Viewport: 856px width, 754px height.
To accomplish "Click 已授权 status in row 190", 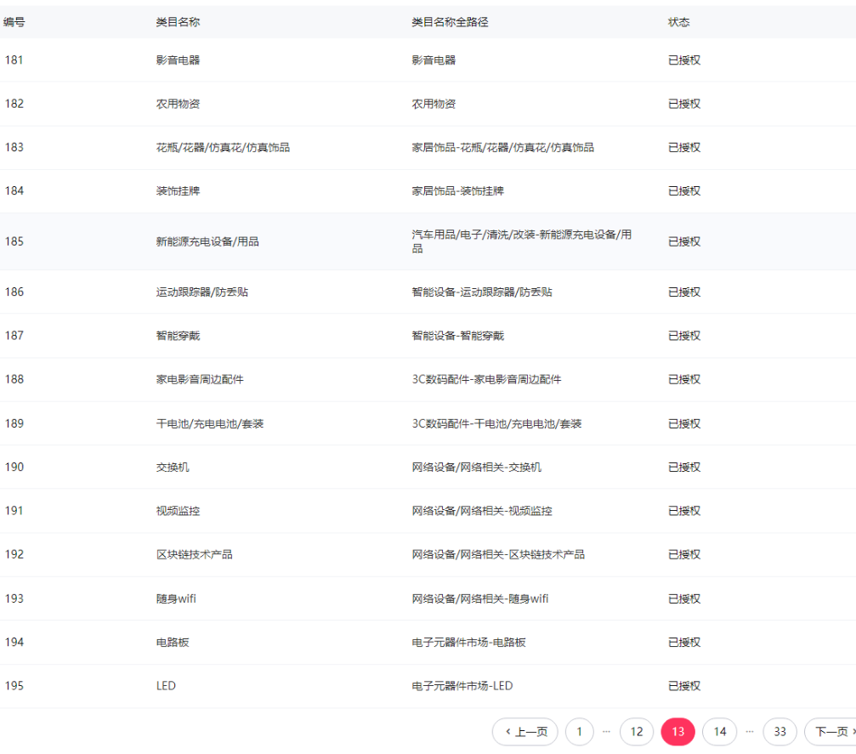I will 684,468.
